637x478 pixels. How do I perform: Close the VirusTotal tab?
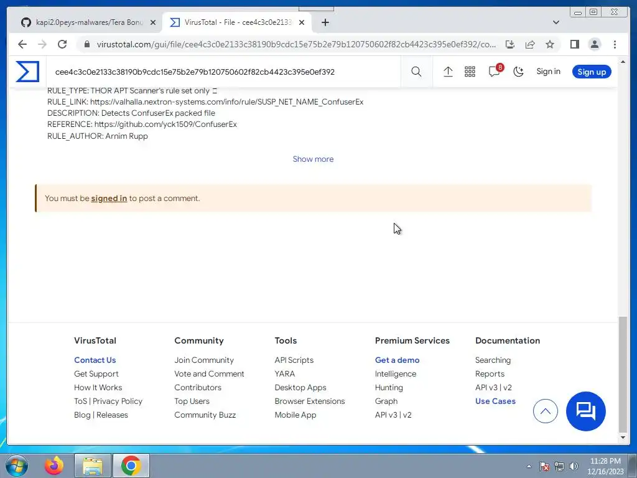pyautogui.click(x=302, y=23)
